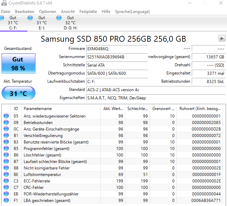The height and width of the screenshot is (206, 227).
Task: Open the Sprache(Language) menu
Action: (132, 12)
